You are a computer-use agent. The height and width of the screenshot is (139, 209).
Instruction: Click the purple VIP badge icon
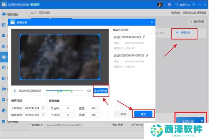(x=169, y=5)
